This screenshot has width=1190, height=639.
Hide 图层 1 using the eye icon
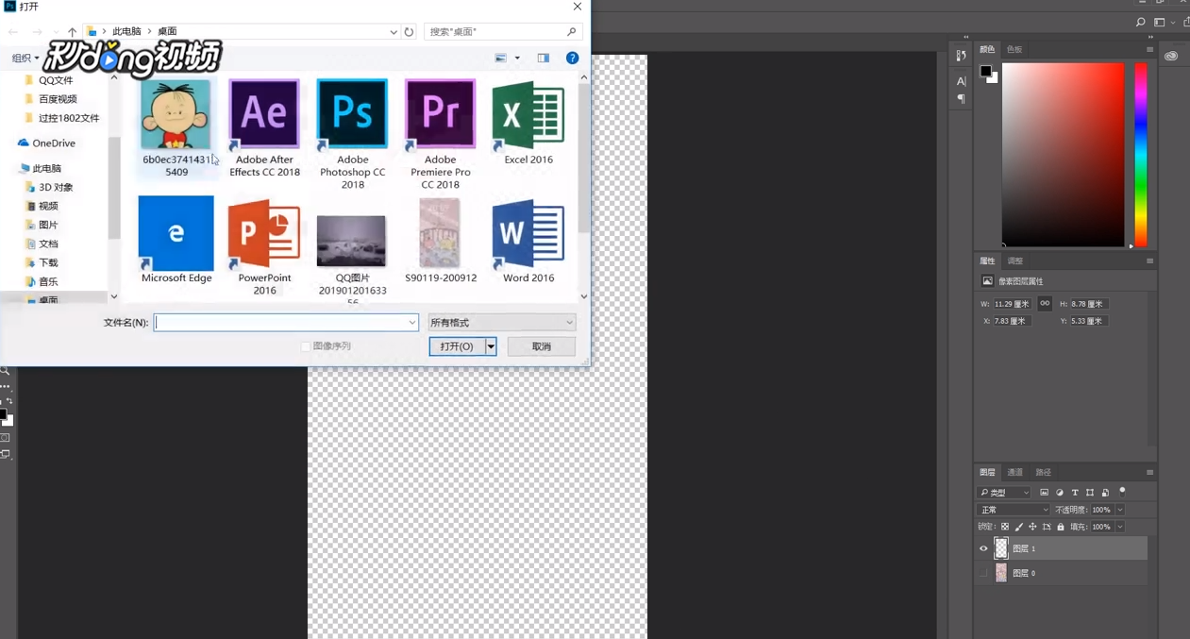pos(983,548)
